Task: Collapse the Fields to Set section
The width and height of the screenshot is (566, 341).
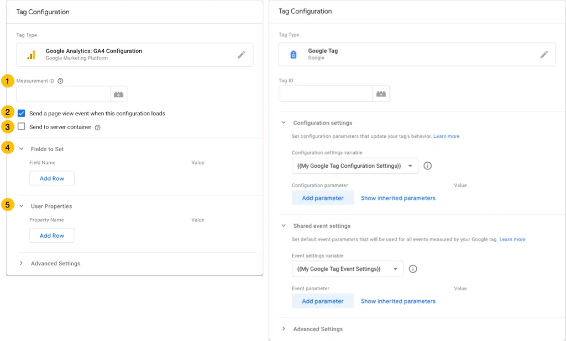Action: (x=20, y=148)
